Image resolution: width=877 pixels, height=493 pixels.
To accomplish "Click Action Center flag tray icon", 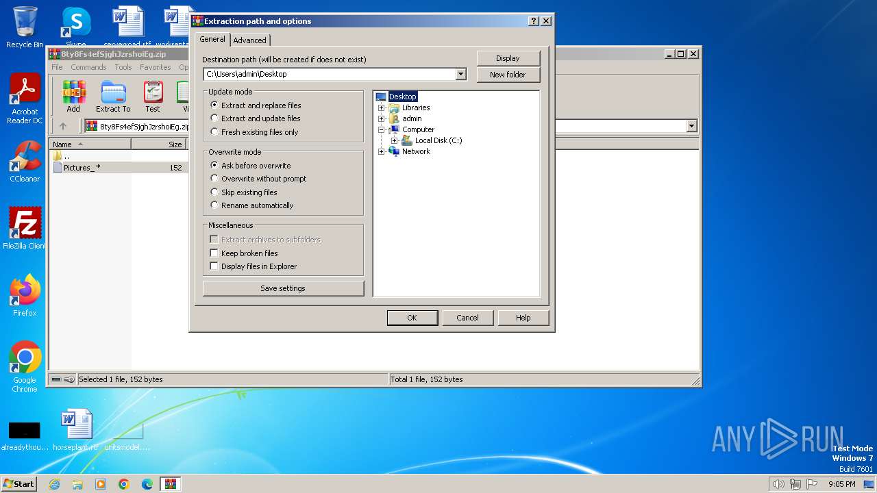I will coord(813,484).
